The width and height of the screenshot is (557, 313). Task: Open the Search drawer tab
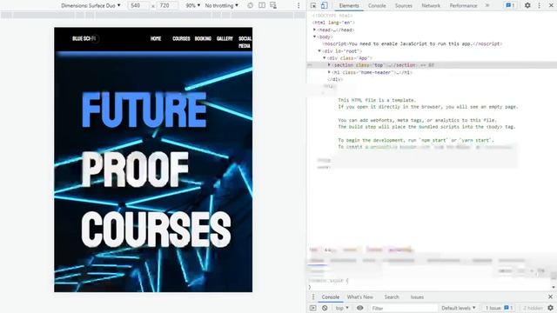pos(392,297)
